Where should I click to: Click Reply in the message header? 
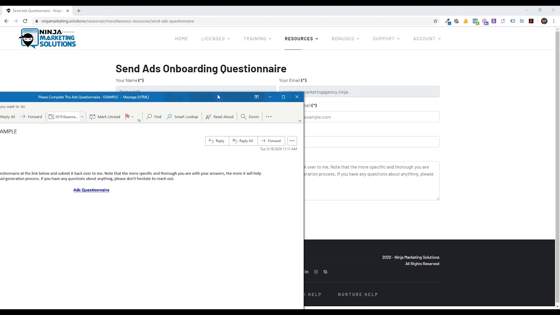click(217, 141)
